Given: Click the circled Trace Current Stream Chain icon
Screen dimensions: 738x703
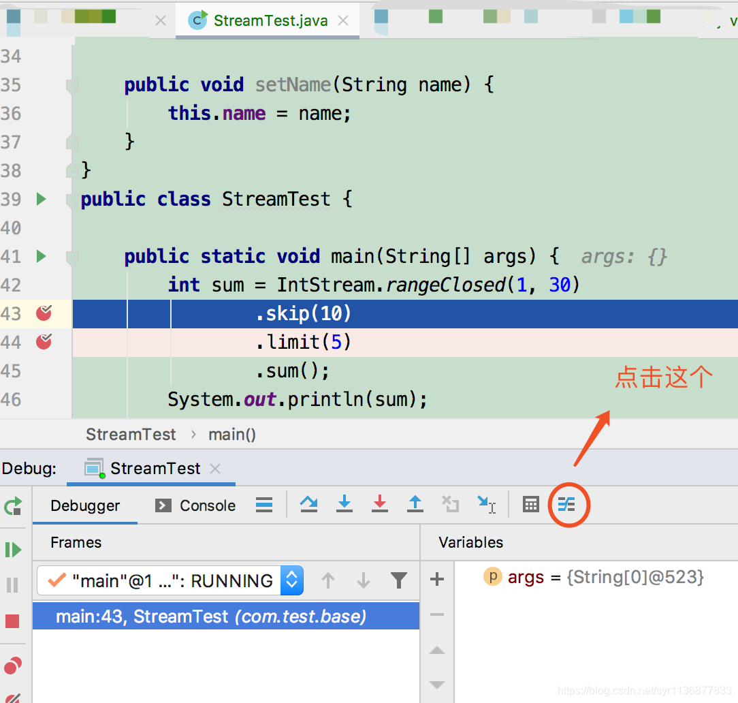Looking at the screenshot, I should [568, 504].
